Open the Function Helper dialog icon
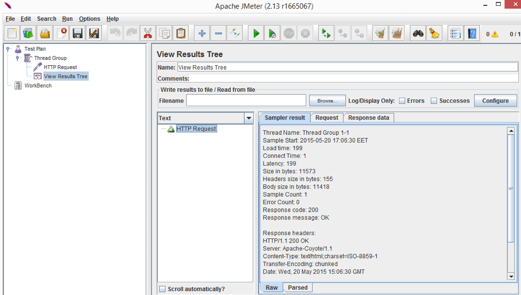The image size is (521, 295). [456, 33]
